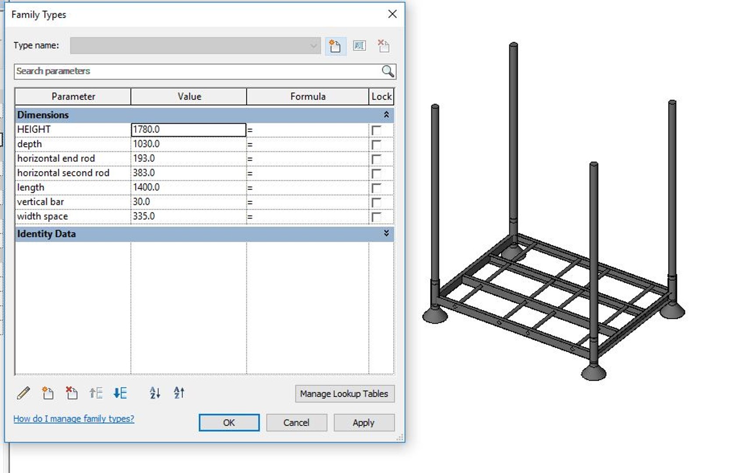The image size is (755, 473).
Task: Click the Delete Type icon
Action: [384, 46]
